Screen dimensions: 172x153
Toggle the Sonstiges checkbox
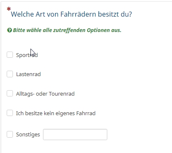click(x=10, y=134)
